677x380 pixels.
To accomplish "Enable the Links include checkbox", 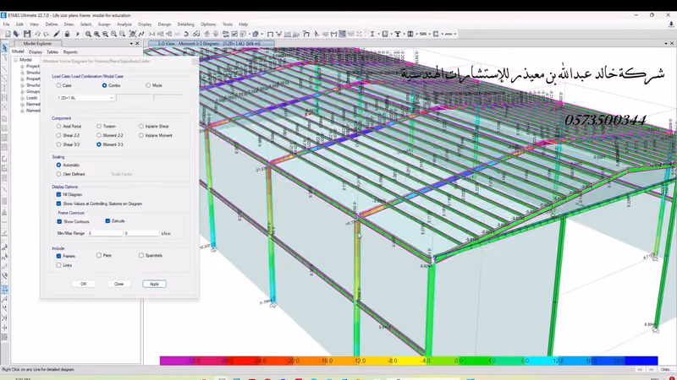I will (58, 265).
